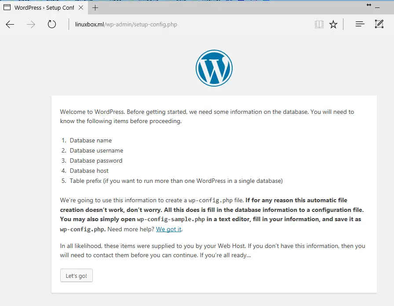394x306 pixels.
Task: Open reading view book icon
Action: pyautogui.click(x=319, y=24)
